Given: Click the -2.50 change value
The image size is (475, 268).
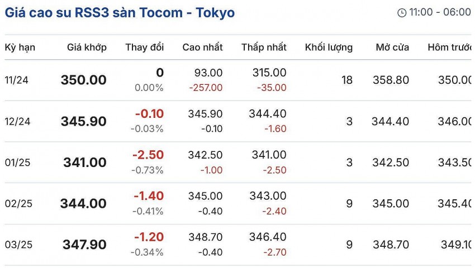Looking at the screenshot, I should (x=148, y=155).
